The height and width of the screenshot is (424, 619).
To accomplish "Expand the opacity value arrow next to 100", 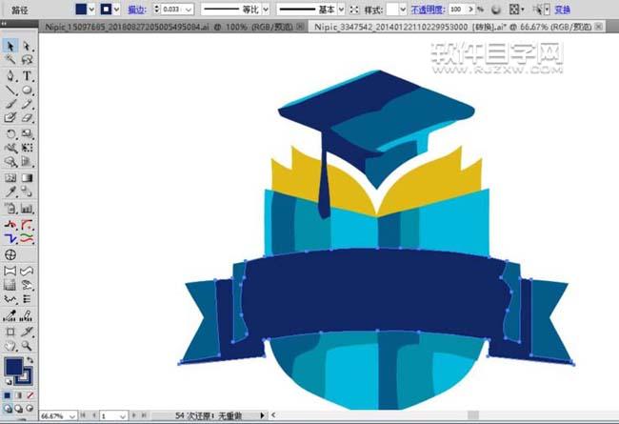I will [x=470, y=10].
